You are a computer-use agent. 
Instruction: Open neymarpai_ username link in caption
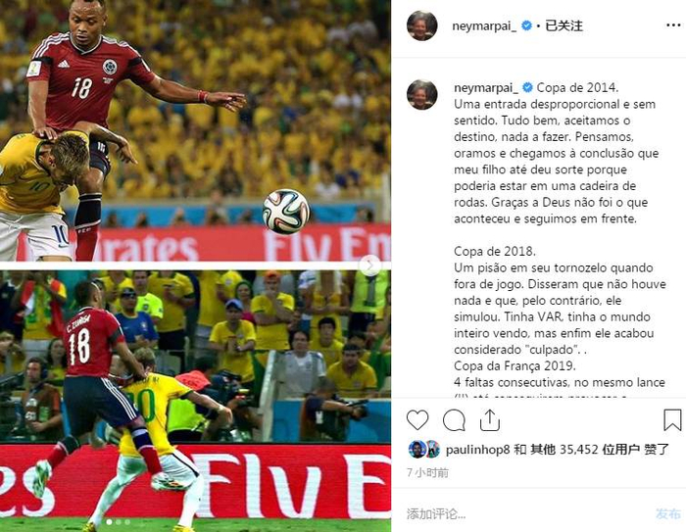coord(486,88)
